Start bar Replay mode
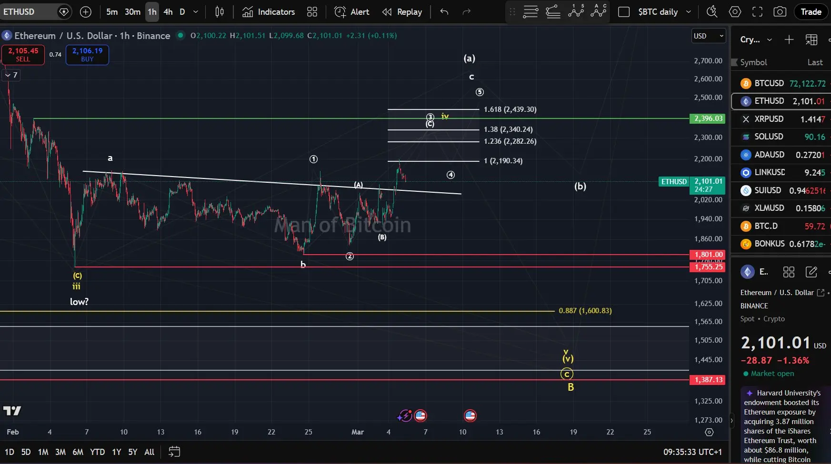The width and height of the screenshot is (831, 464). point(402,12)
